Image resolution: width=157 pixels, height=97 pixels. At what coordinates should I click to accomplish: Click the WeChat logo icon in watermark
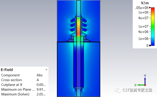[x=118, y=90]
